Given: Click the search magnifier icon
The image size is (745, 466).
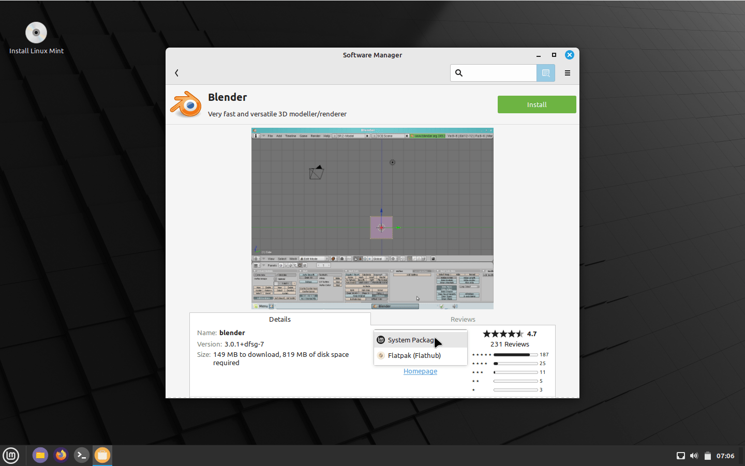Looking at the screenshot, I should coord(459,73).
